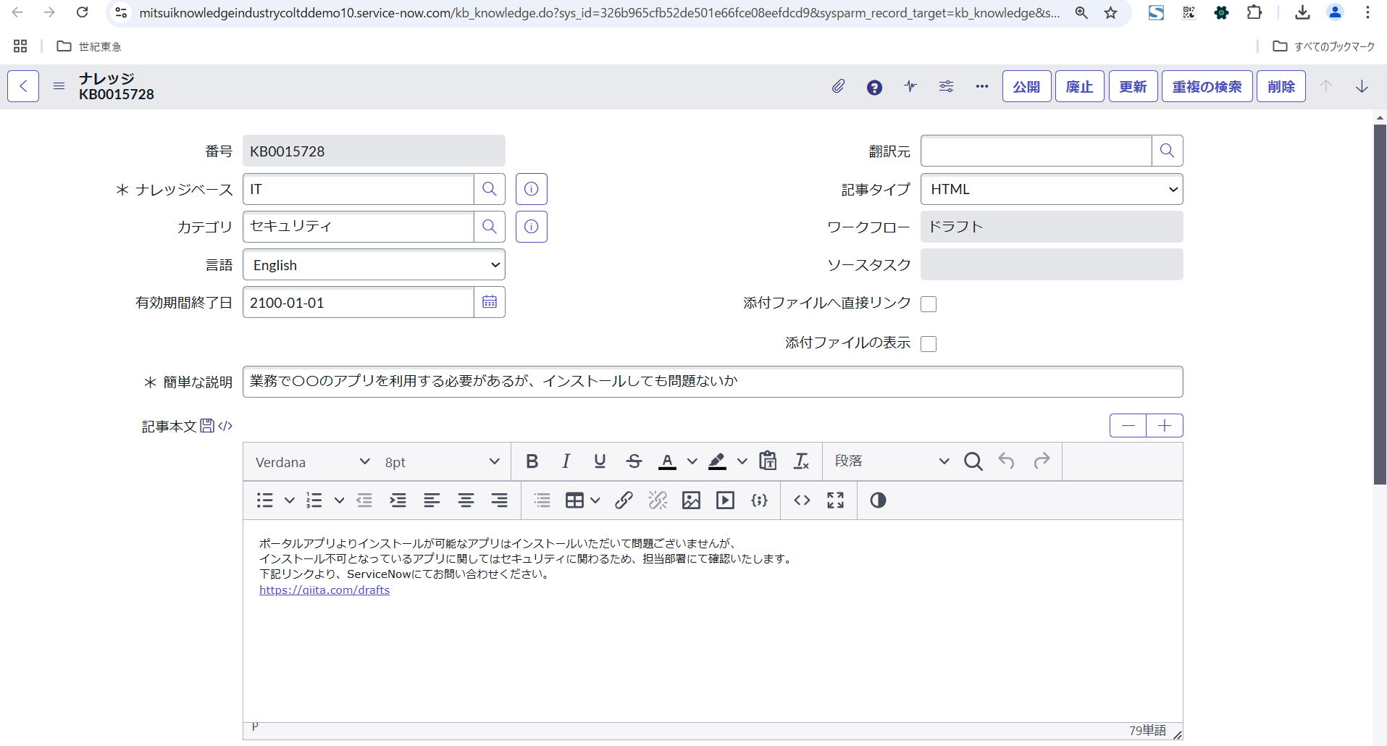The image size is (1387, 746).
Task: Toggle italic formatting in the editor
Action: point(566,461)
